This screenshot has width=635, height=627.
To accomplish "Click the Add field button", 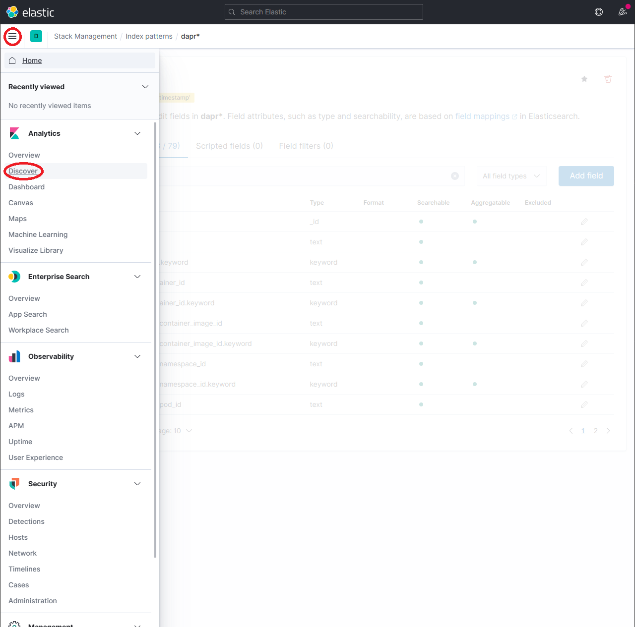I will pos(586,176).
